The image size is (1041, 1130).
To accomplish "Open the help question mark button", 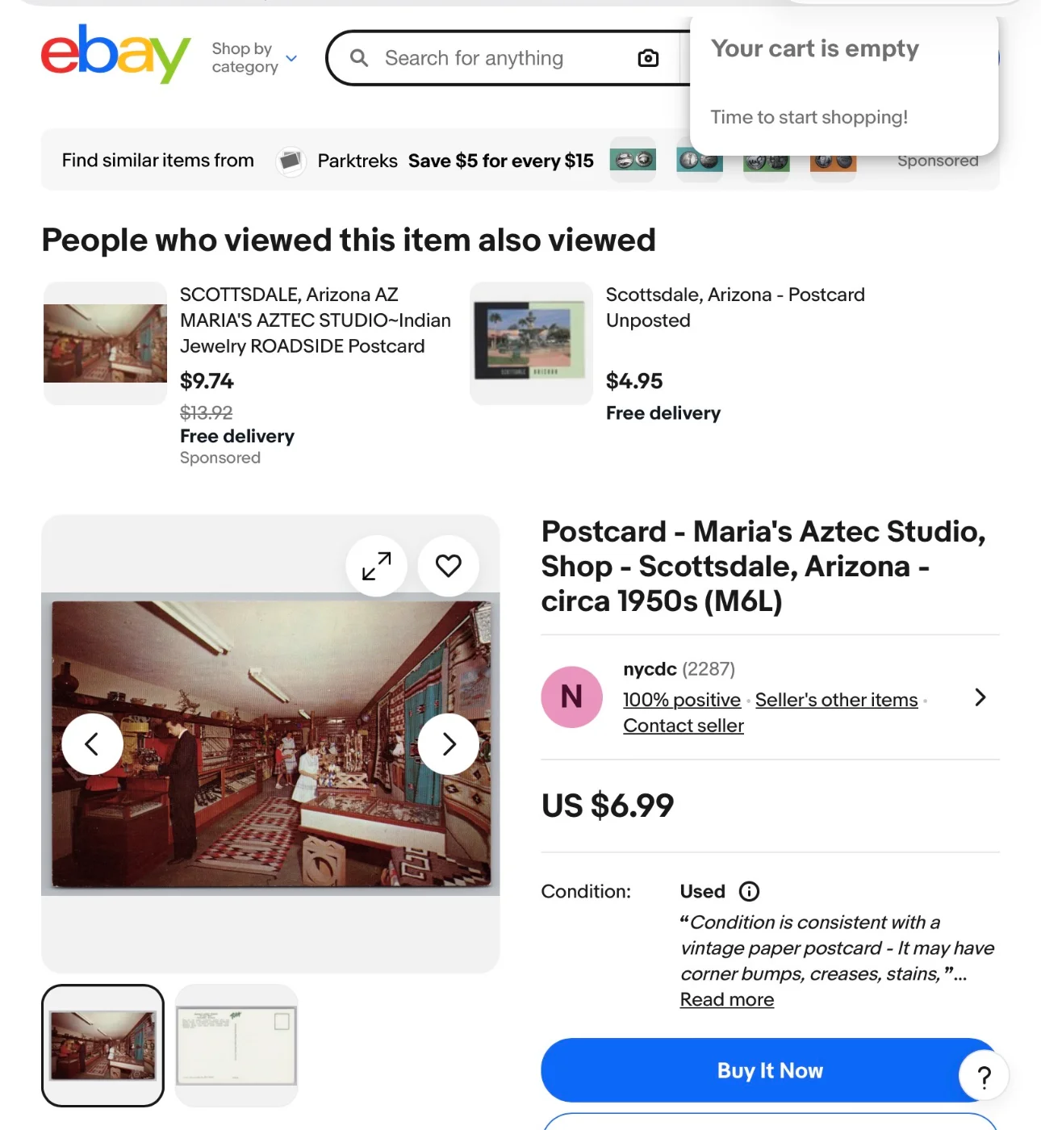I will tap(984, 1077).
